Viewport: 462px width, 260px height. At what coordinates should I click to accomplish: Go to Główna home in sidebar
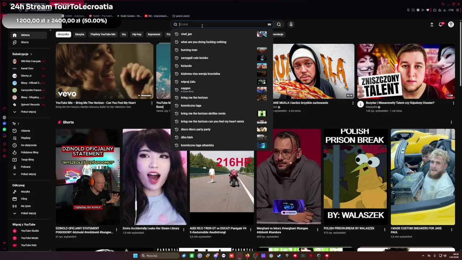[29, 35]
